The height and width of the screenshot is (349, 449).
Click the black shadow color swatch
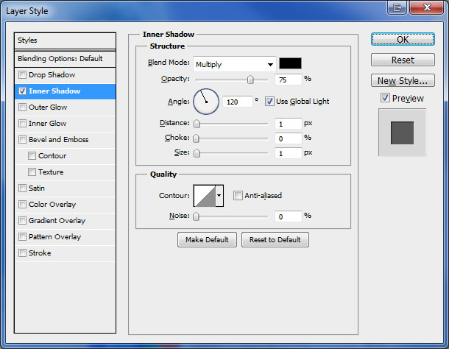tap(290, 64)
